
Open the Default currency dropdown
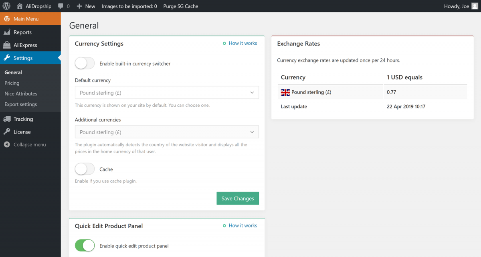coord(167,92)
